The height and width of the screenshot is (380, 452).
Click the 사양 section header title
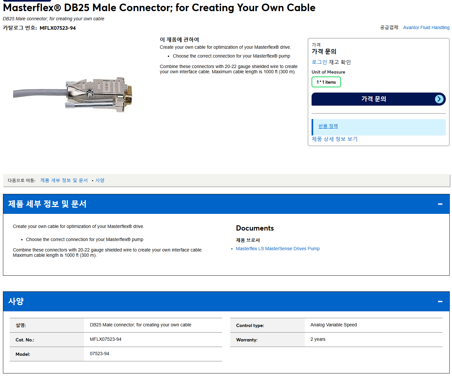click(16, 301)
